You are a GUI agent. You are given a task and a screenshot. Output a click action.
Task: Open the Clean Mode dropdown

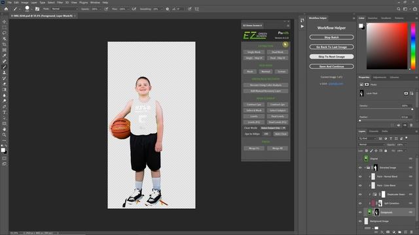[x=273, y=128]
